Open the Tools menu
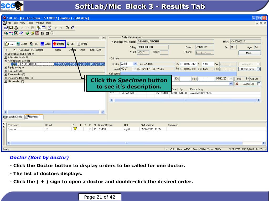269x201 pixels. 30,23
